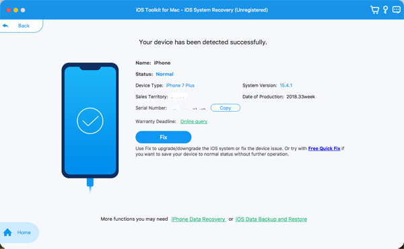
Task: Close the window with red button
Action: [9, 10]
